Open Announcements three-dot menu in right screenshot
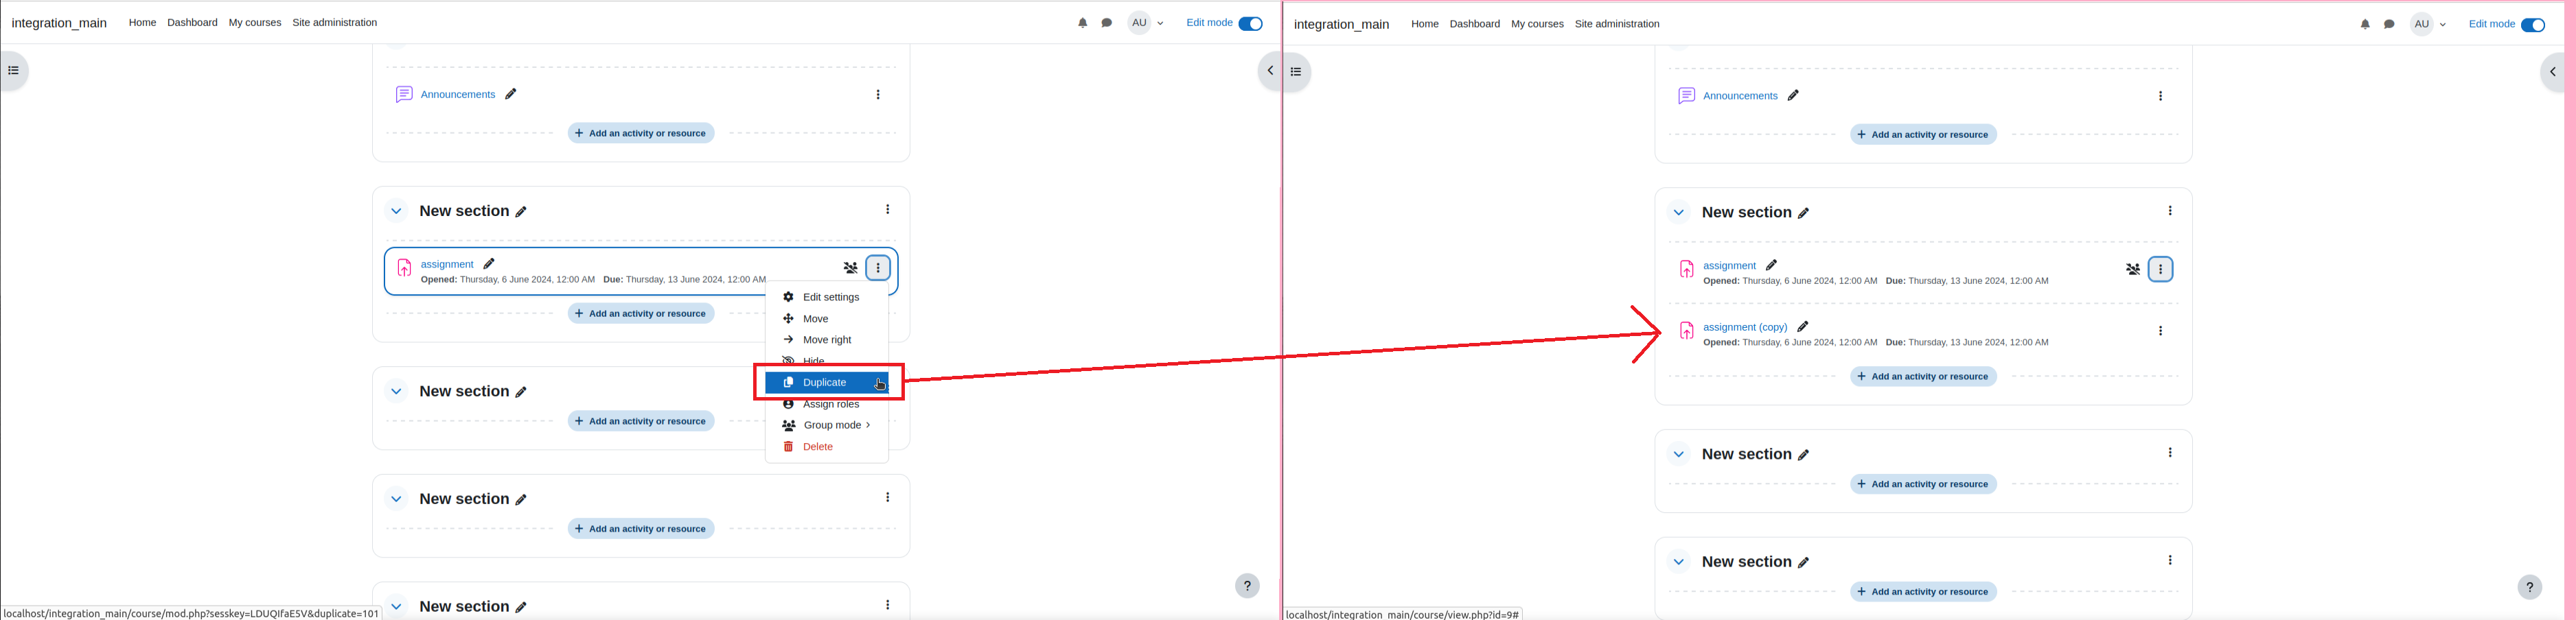Image resolution: width=2576 pixels, height=620 pixels. tap(2160, 96)
